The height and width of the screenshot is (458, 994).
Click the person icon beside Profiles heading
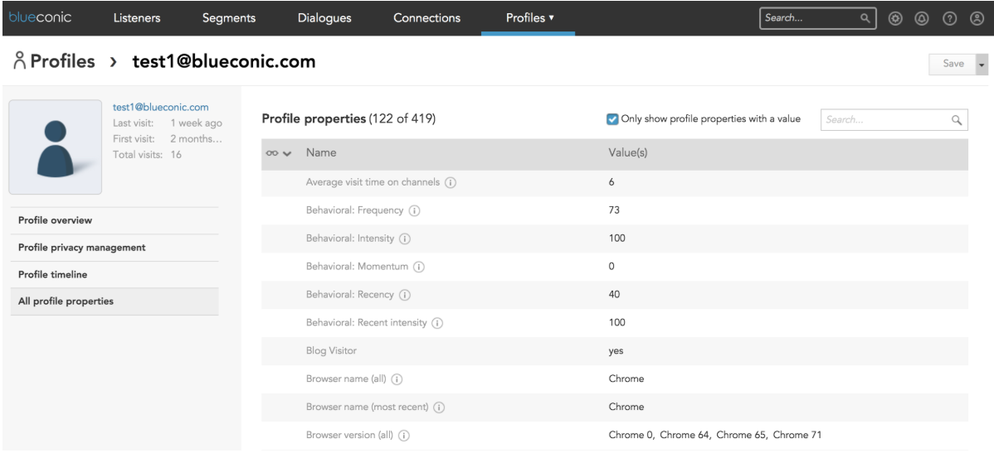point(19,61)
